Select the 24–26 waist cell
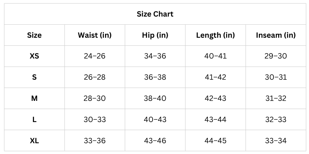 95,56
